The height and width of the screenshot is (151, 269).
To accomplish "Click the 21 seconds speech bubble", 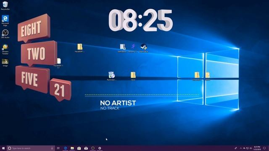I will point(60,90).
